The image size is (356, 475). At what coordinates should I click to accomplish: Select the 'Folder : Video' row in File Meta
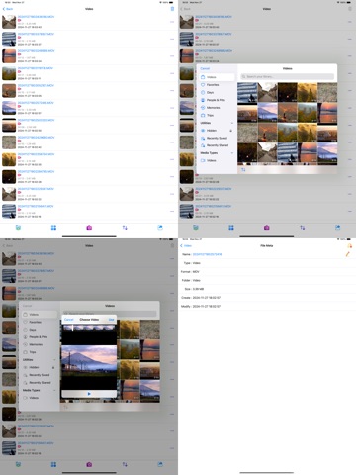[x=267, y=280]
